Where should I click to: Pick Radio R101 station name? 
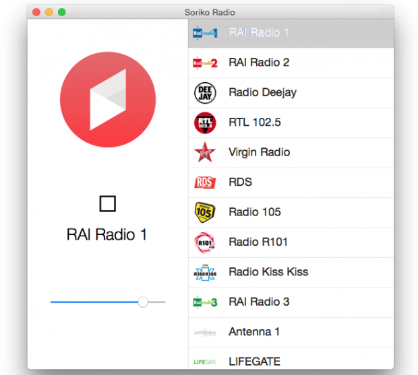258,242
